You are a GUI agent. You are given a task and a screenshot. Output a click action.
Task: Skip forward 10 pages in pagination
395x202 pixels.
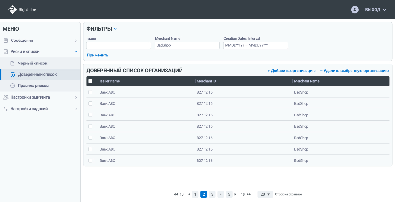[246, 194]
